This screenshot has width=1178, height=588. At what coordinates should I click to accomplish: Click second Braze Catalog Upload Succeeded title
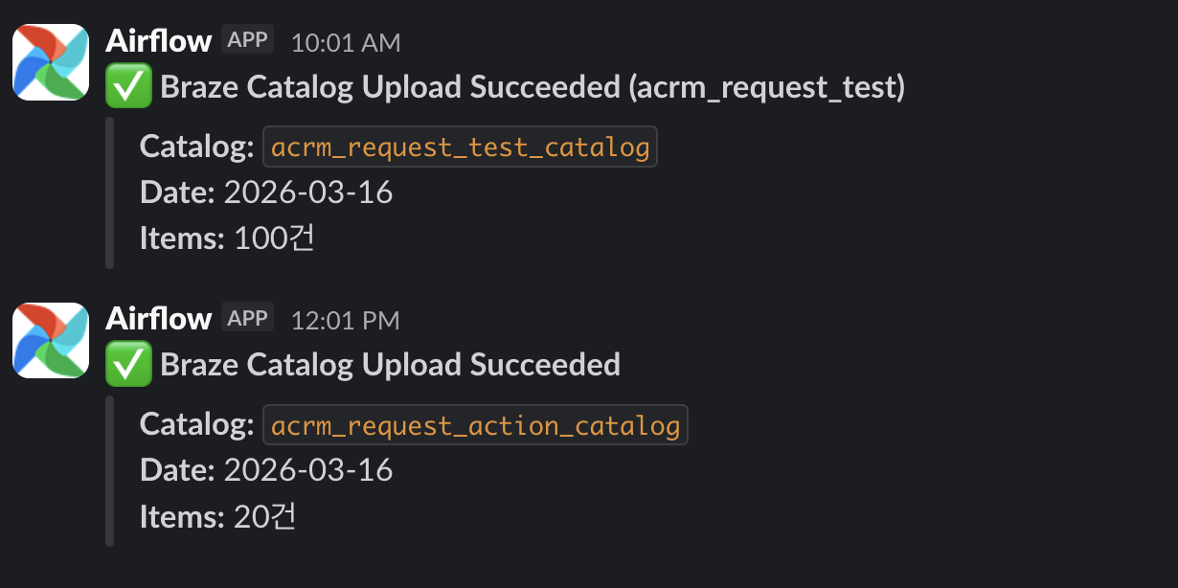pyautogui.click(x=391, y=365)
